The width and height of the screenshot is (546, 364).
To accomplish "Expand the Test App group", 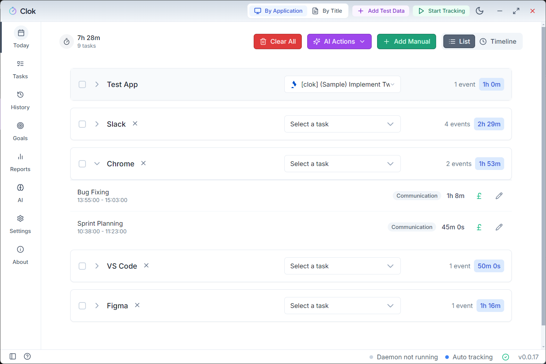I will point(97,84).
